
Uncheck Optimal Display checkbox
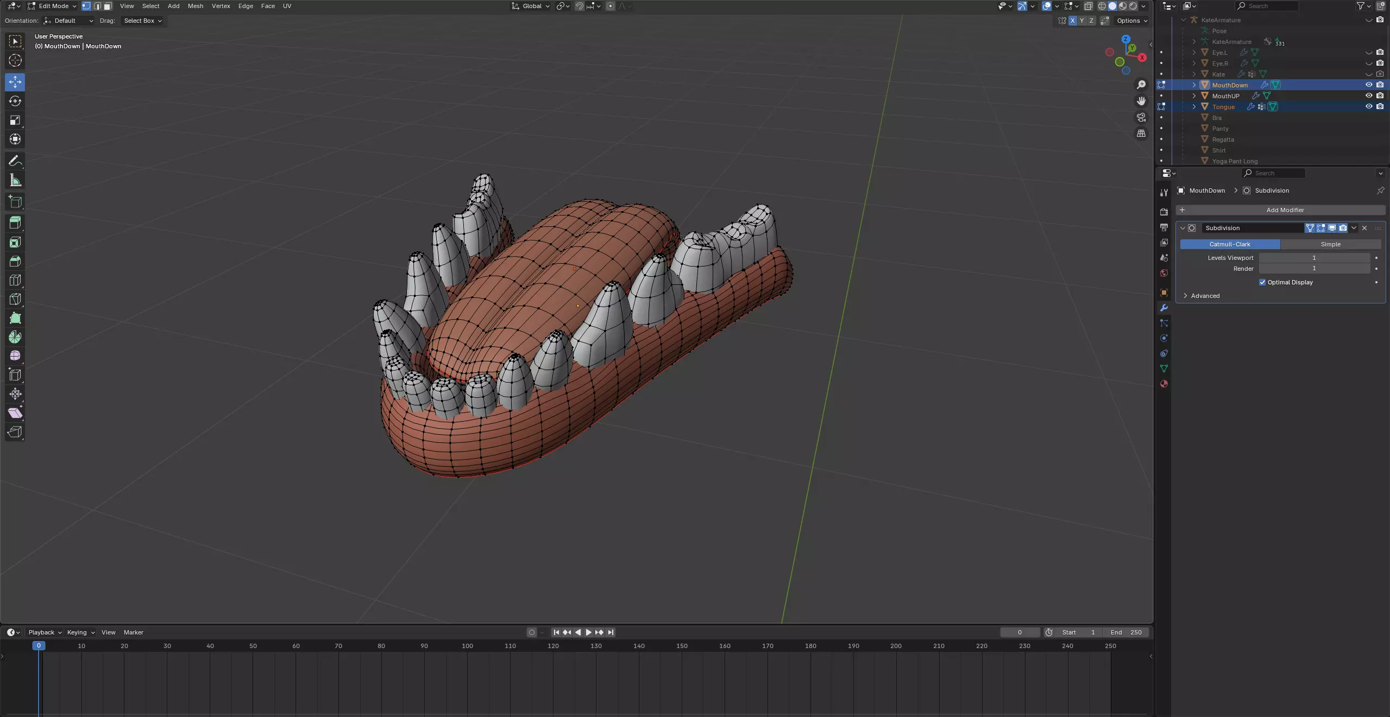[1262, 282]
